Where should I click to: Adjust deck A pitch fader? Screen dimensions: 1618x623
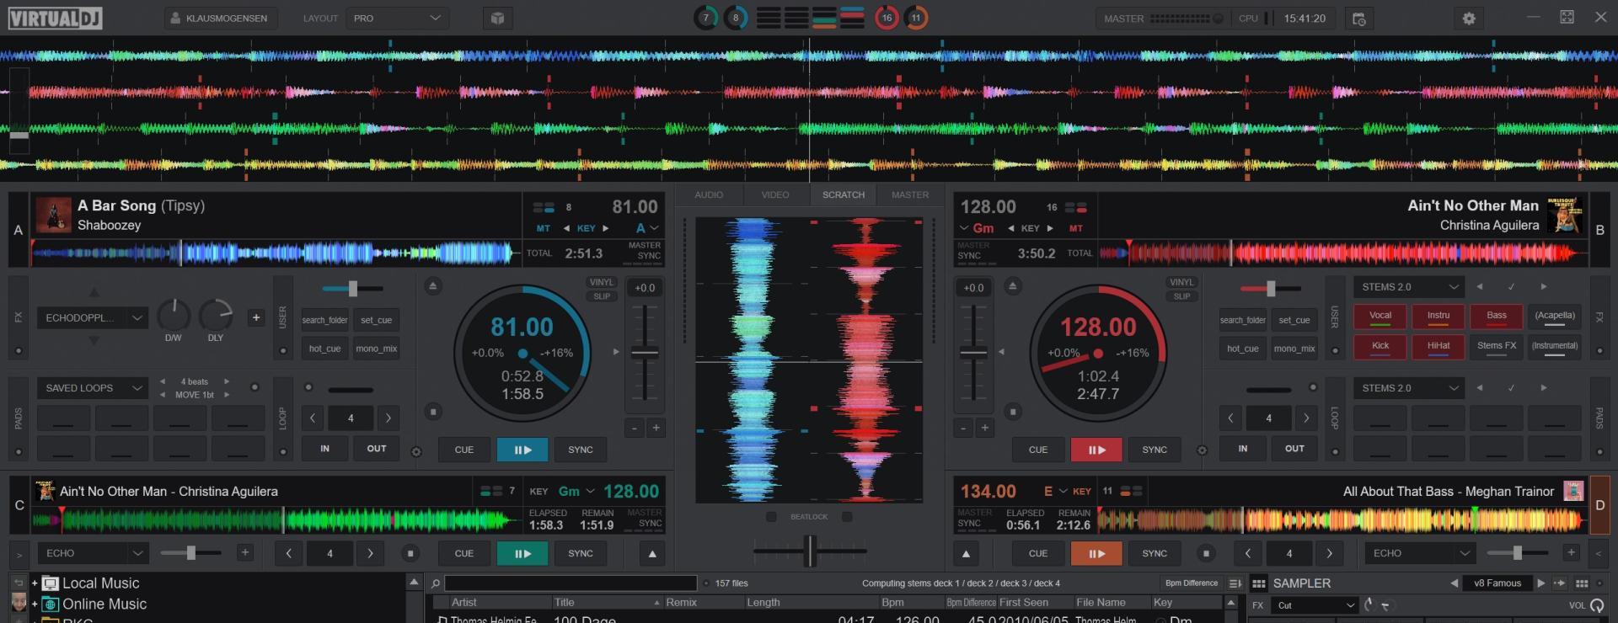point(645,352)
